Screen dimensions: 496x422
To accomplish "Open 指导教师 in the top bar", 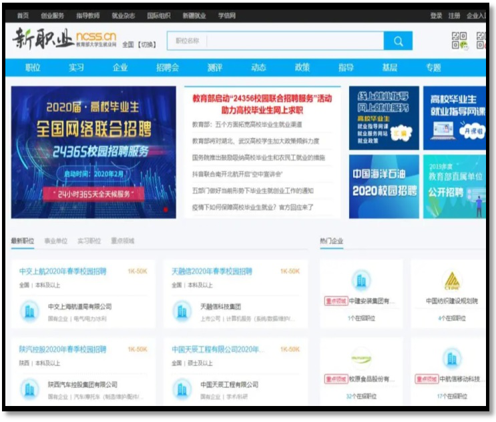I will pyautogui.click(x=88, y=15).
